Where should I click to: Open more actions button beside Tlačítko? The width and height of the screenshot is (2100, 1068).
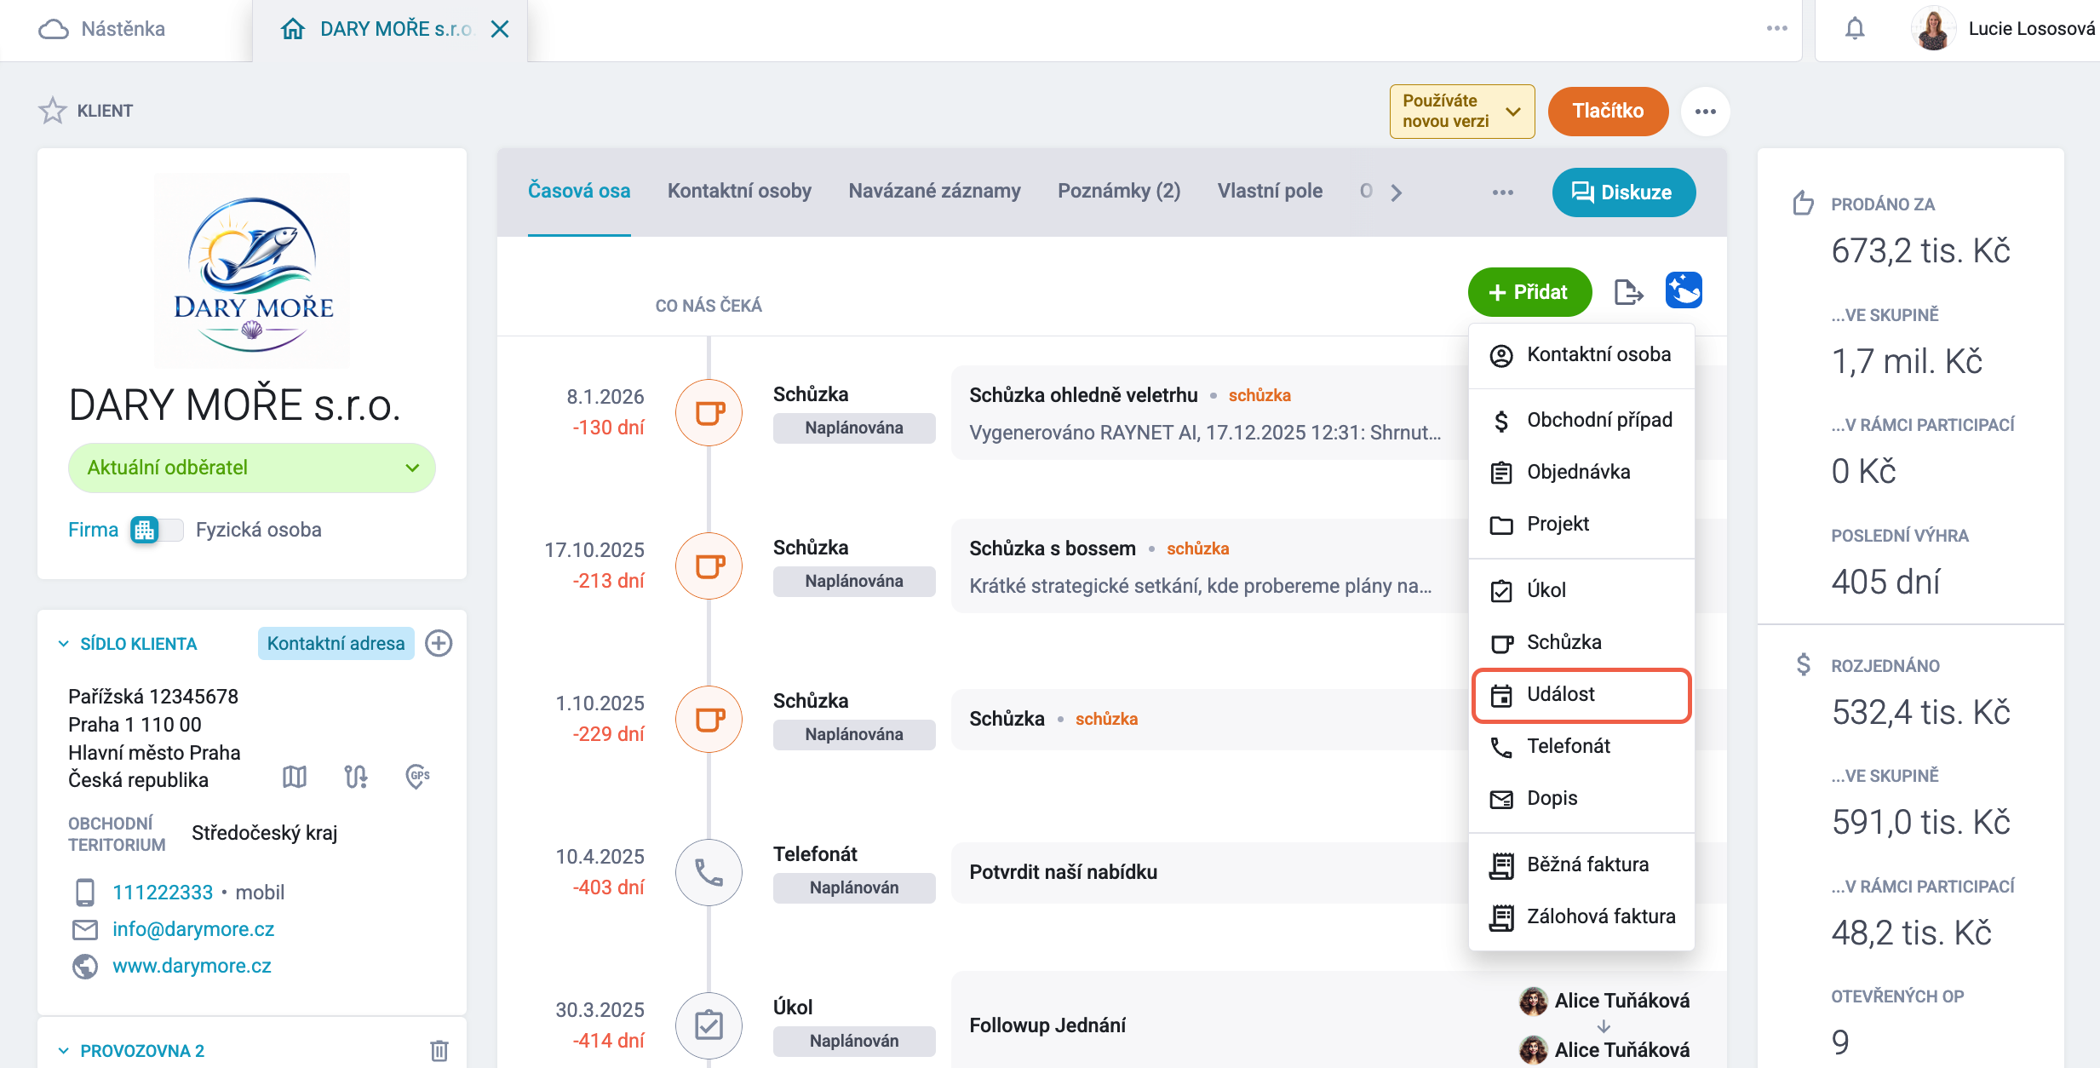point(1705,112)
